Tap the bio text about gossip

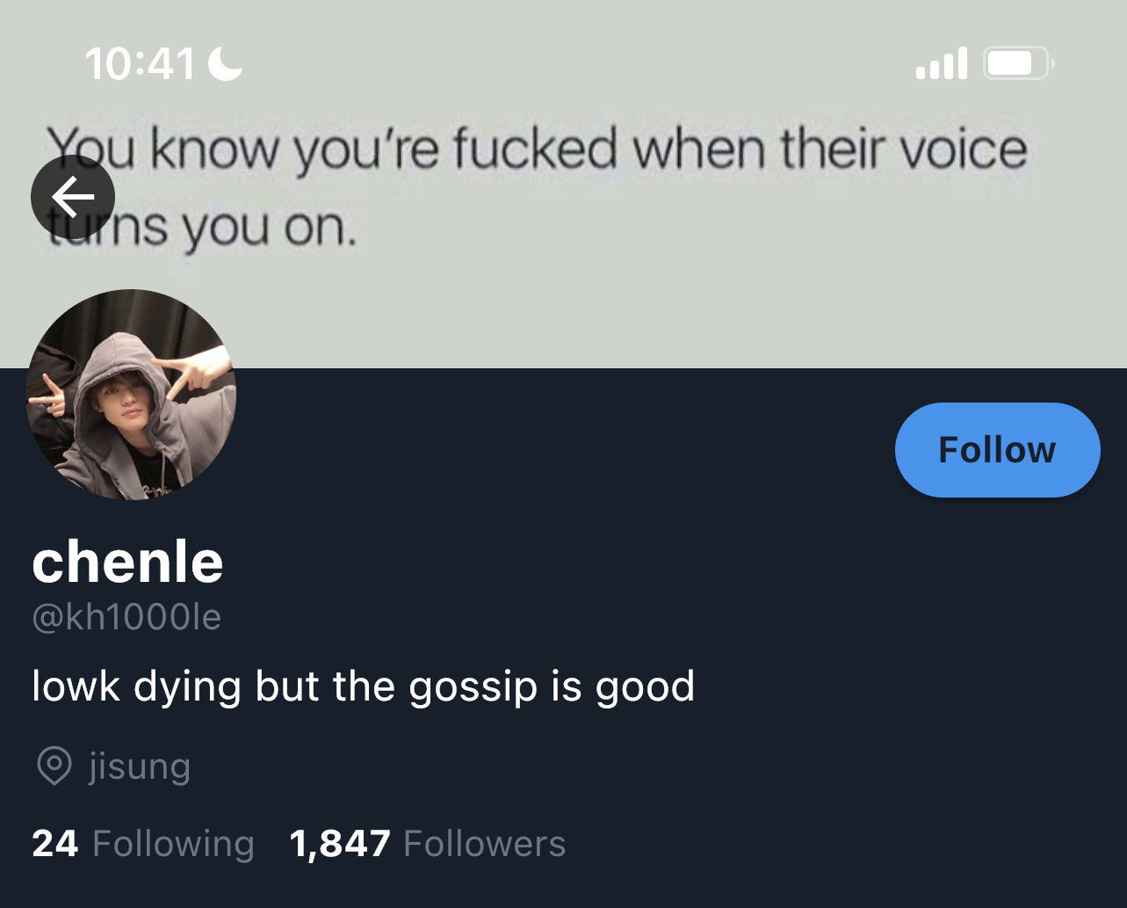363,686
